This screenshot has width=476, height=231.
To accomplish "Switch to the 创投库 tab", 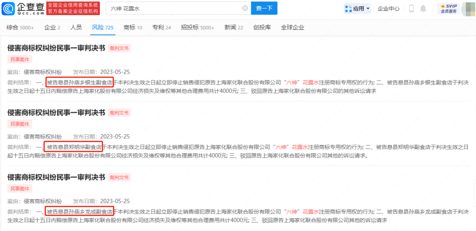I will [x=262, y=28].
